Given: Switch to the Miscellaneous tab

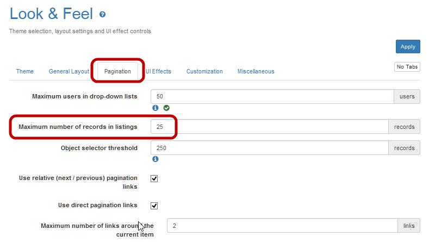Looking at the screenshot, I should (x=256, y=71).
